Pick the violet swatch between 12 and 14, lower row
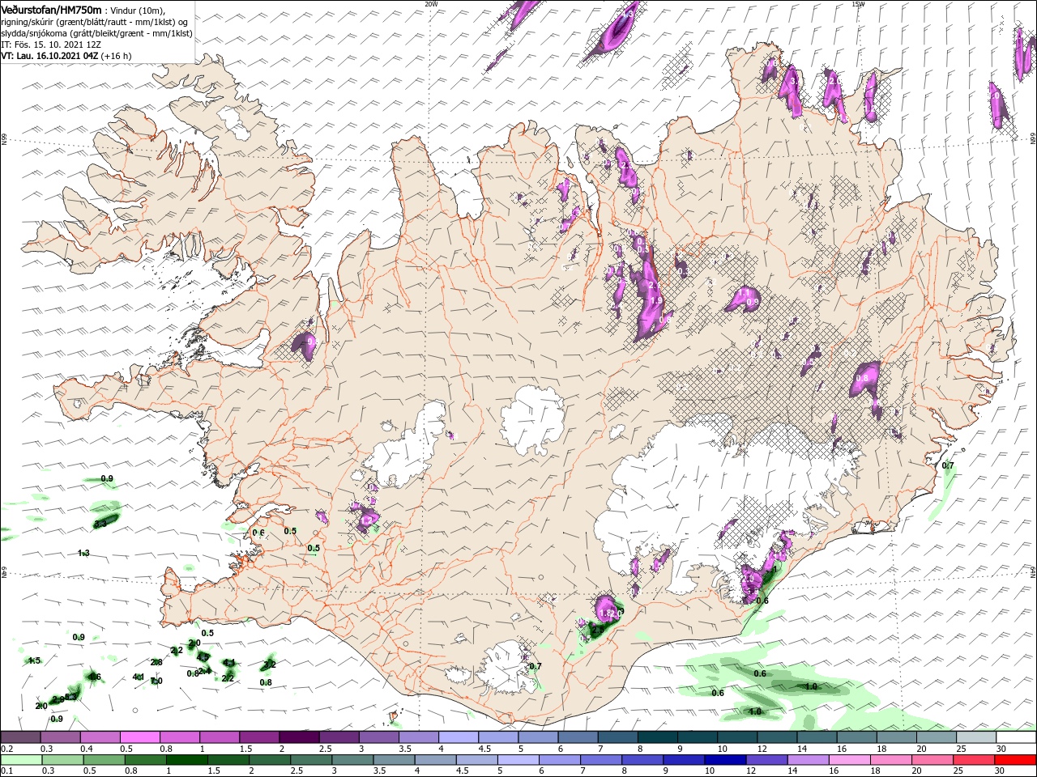Viewport: 1037px width, 777px height. click(x=766, y=760)
